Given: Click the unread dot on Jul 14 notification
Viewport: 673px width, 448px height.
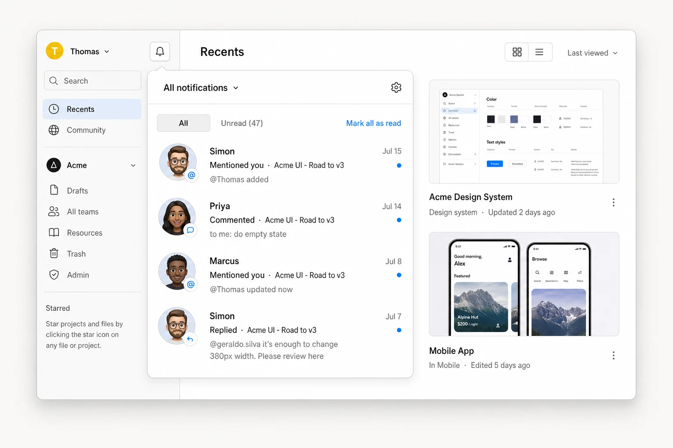Looking at the screenshot, I should pyautogui.click(x=399, y=220).
